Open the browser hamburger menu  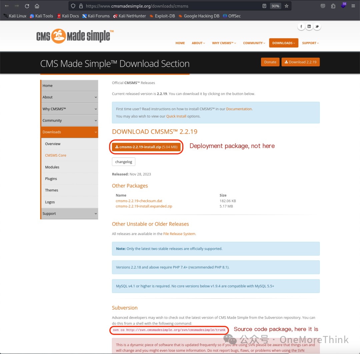pos(353,6)
